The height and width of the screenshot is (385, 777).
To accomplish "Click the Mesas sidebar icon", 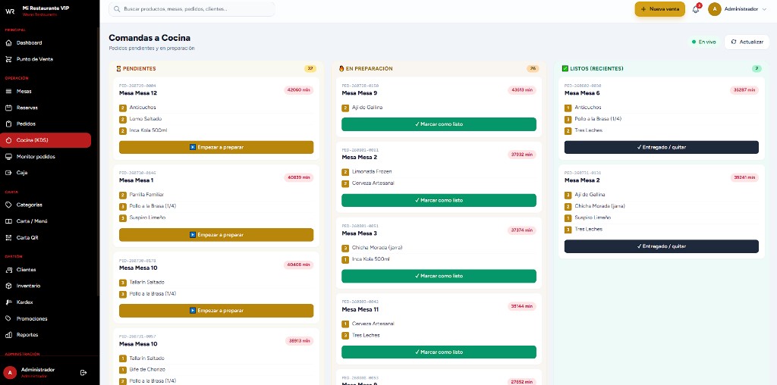I will coord(8,92).
